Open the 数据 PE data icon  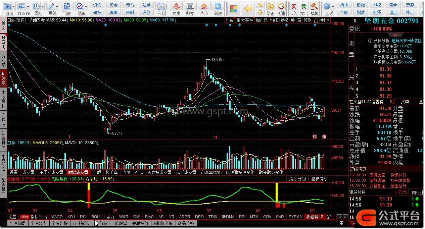[x=190, y=6]
